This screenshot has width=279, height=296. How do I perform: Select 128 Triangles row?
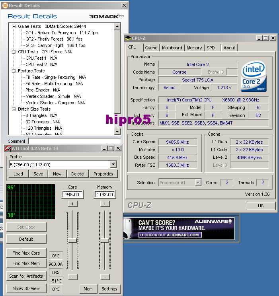pyautogui.click(x=44, y=128)
